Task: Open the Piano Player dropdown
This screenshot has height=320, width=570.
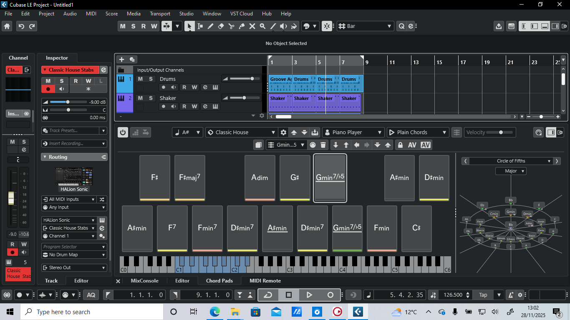Action: (353, 132)
